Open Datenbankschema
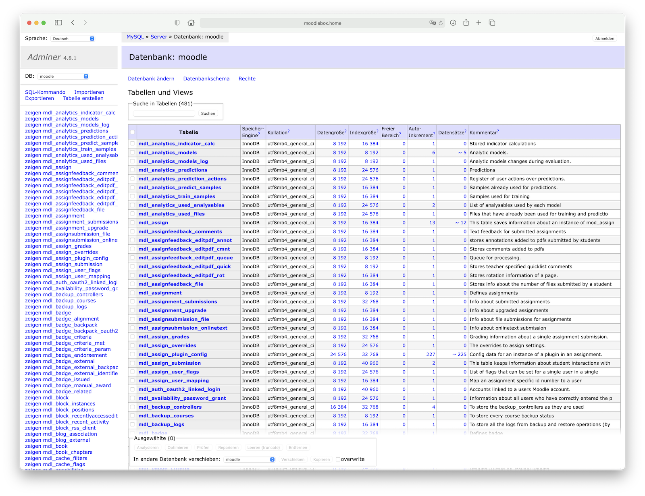This screenshot has width=645, height=496. (206, 79)
